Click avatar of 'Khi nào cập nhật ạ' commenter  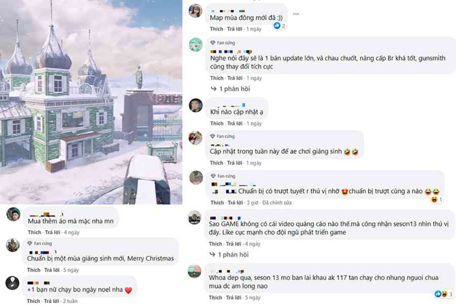[196, 105]
